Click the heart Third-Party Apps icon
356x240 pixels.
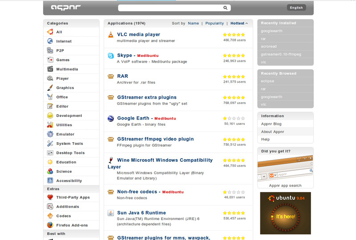(x=50, y=197)
